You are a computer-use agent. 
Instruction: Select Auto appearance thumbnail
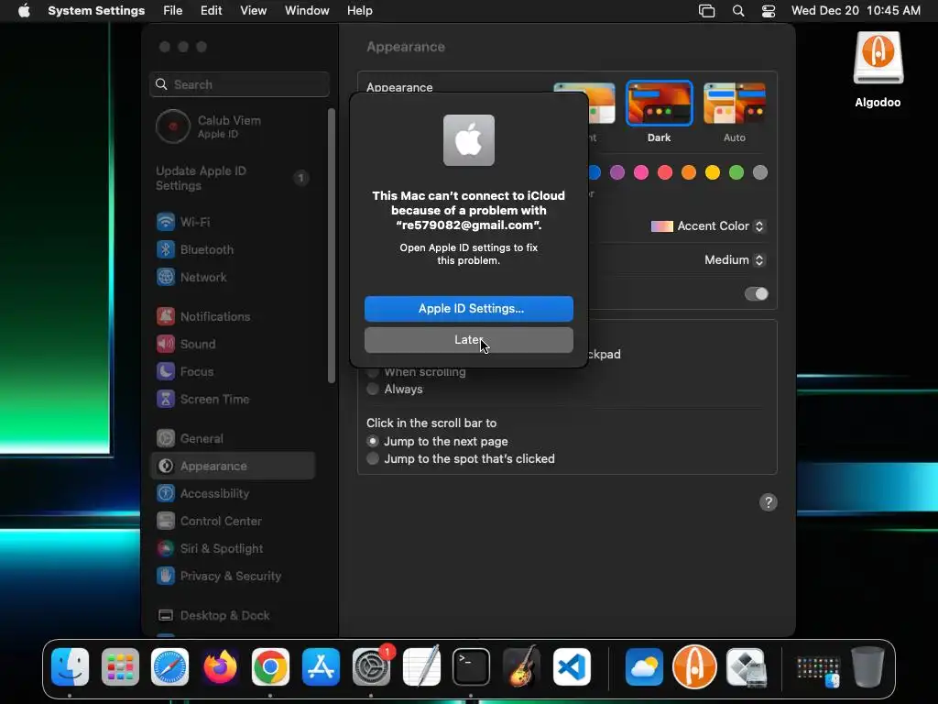click(735, 103)
